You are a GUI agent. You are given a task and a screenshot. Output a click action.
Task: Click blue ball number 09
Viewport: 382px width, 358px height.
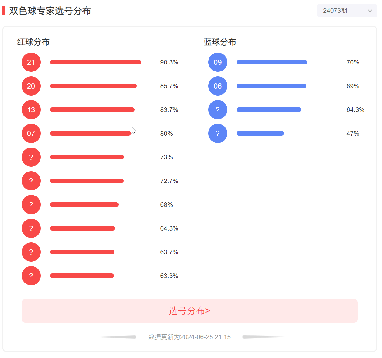218,62
